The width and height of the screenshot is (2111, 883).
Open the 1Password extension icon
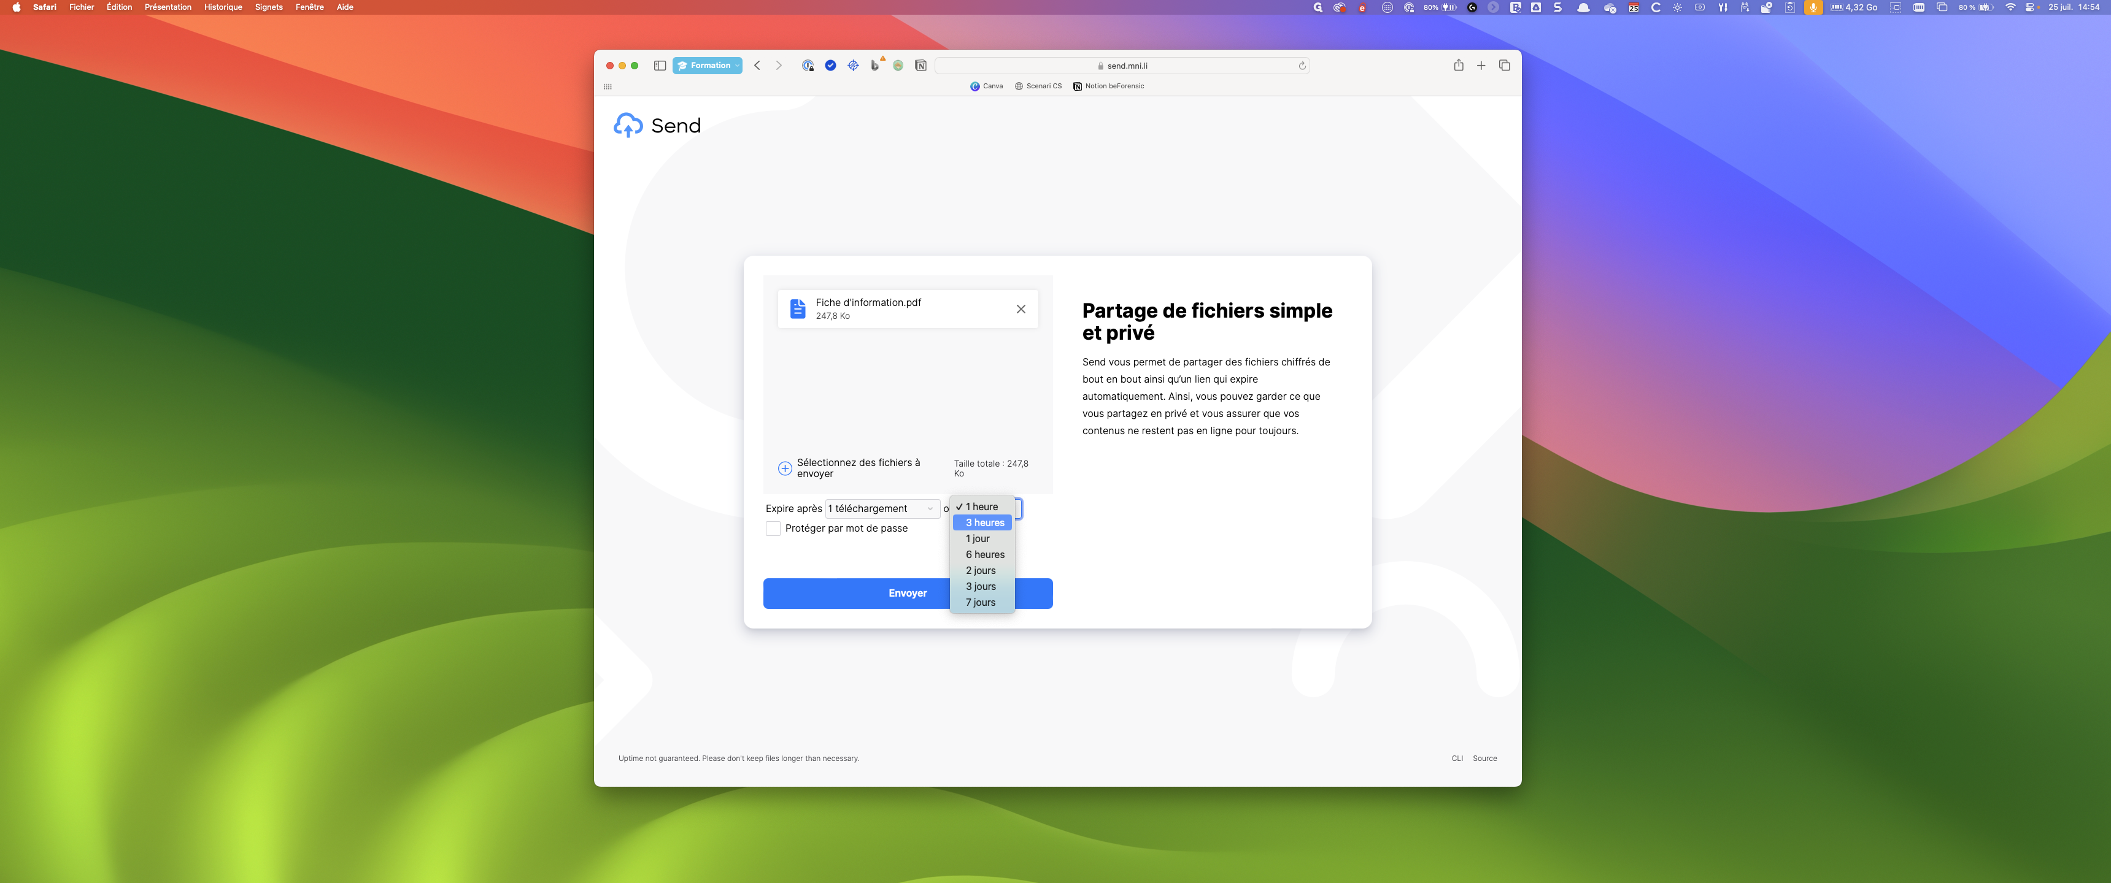pos(808,66)
